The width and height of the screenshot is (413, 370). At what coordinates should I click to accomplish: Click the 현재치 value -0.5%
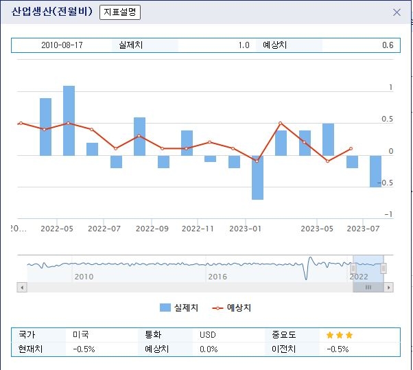84,349
